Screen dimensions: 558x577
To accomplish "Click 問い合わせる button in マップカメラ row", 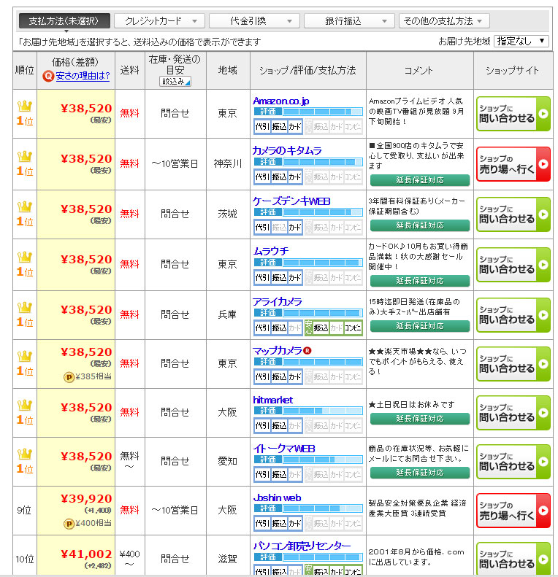I will [x=513, y=363].
